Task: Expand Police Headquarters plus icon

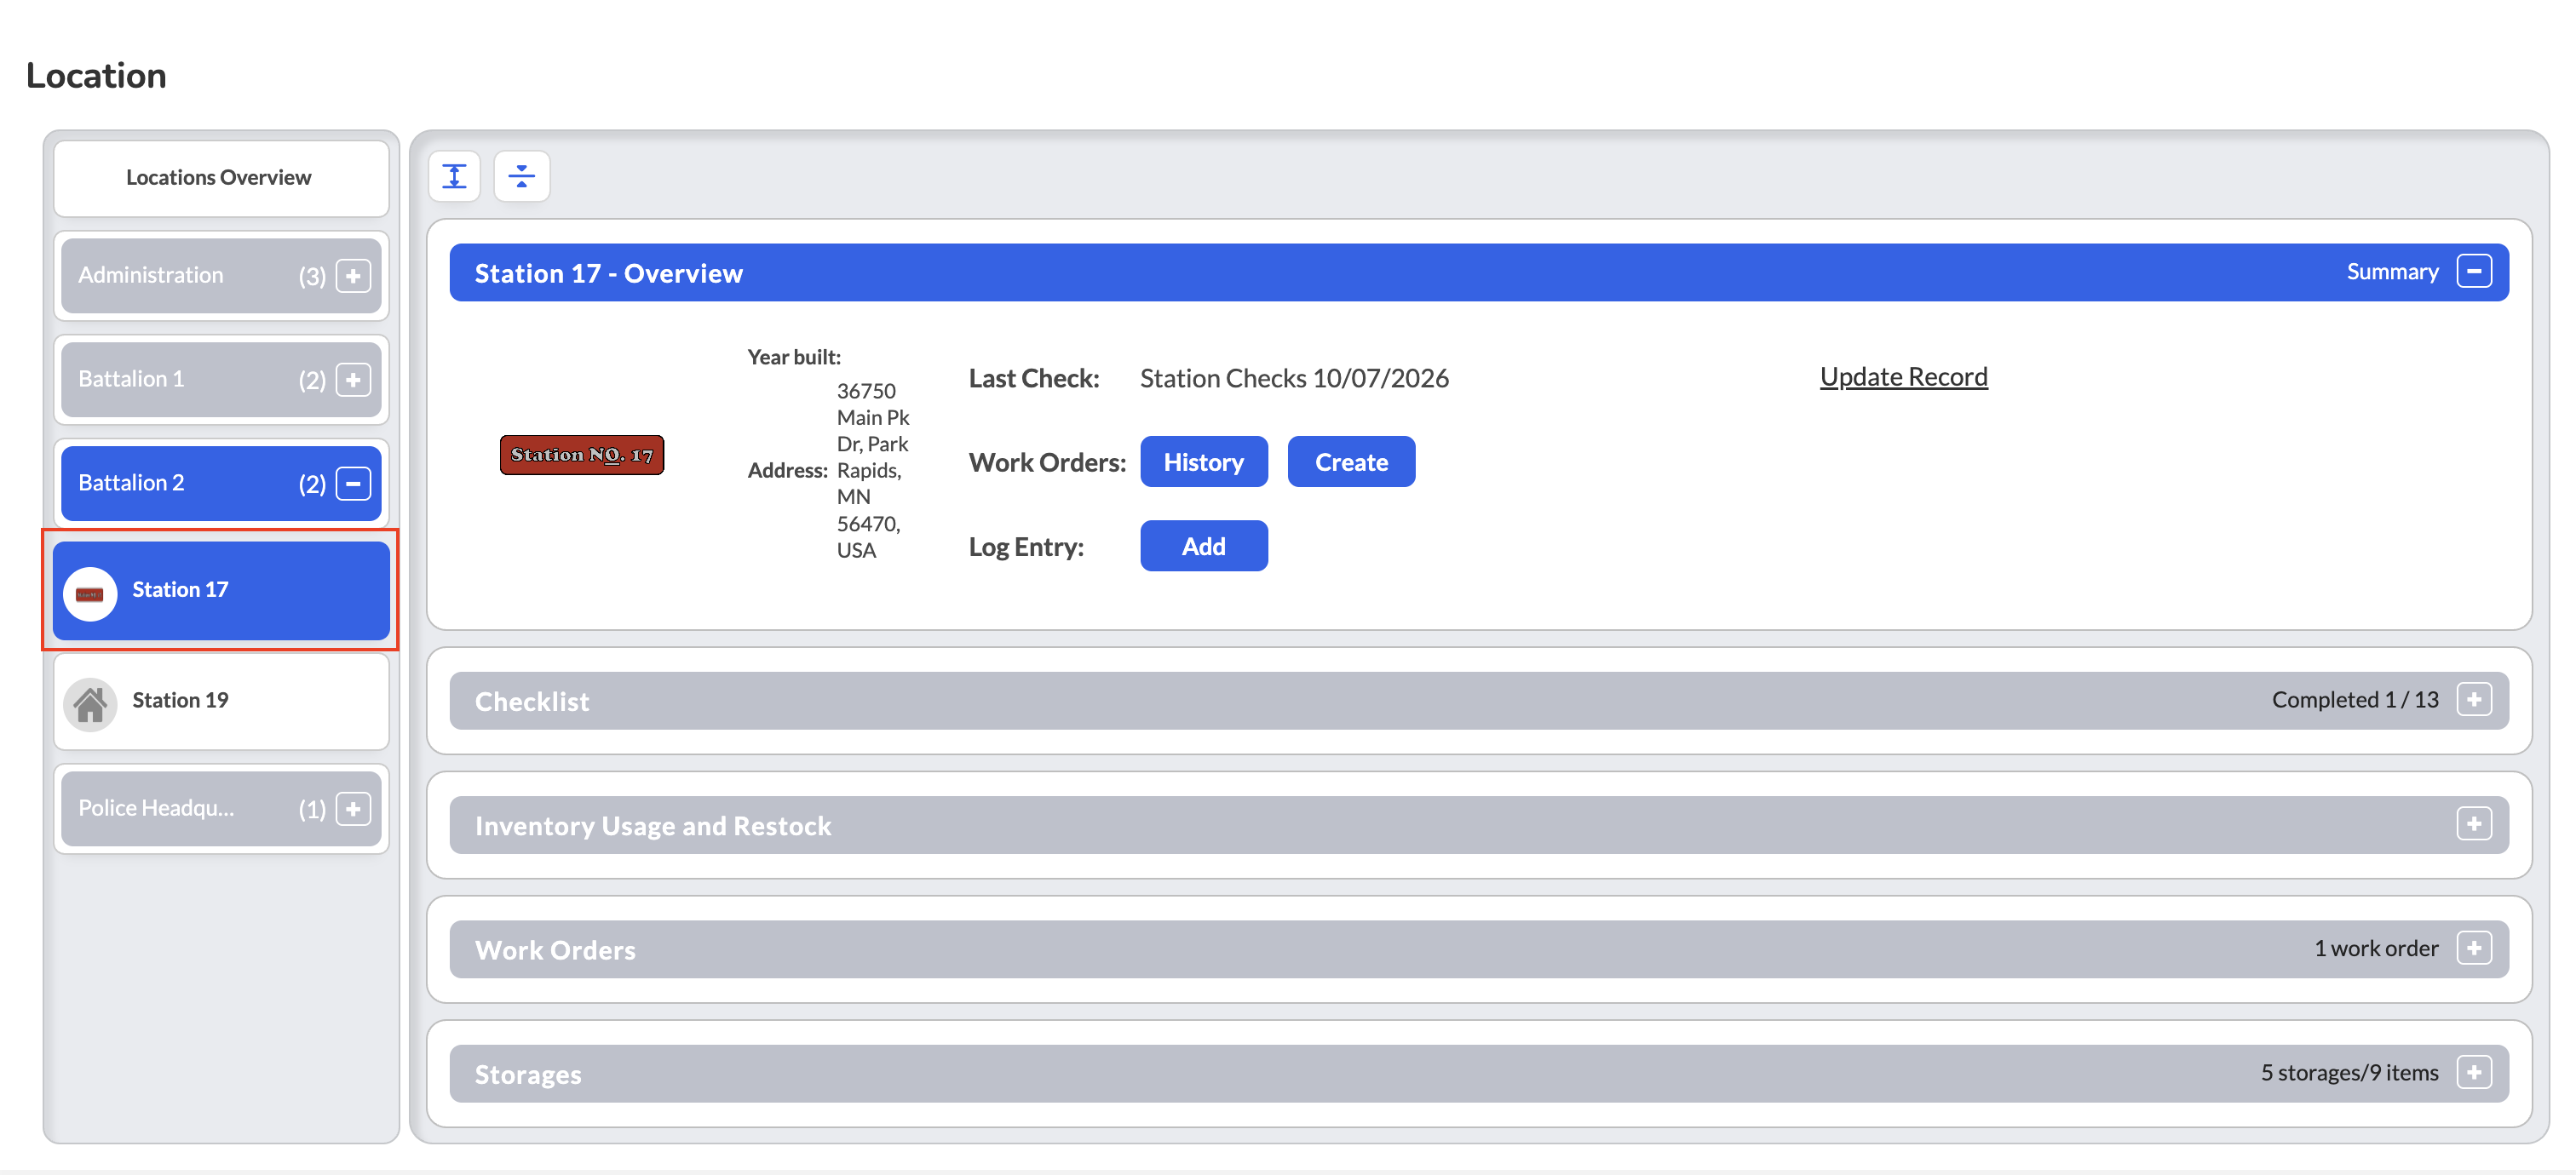Action: click(353, 808)
